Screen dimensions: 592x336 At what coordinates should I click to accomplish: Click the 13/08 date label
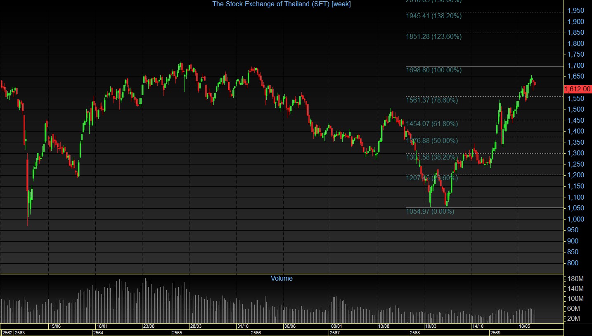pyautogui.click(x=384, y=326)
